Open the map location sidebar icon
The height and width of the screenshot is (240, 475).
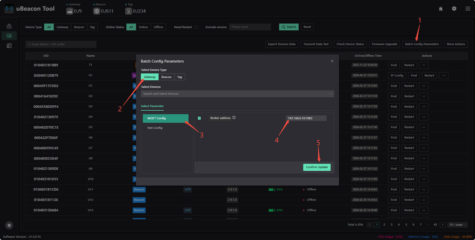(9, 26)
